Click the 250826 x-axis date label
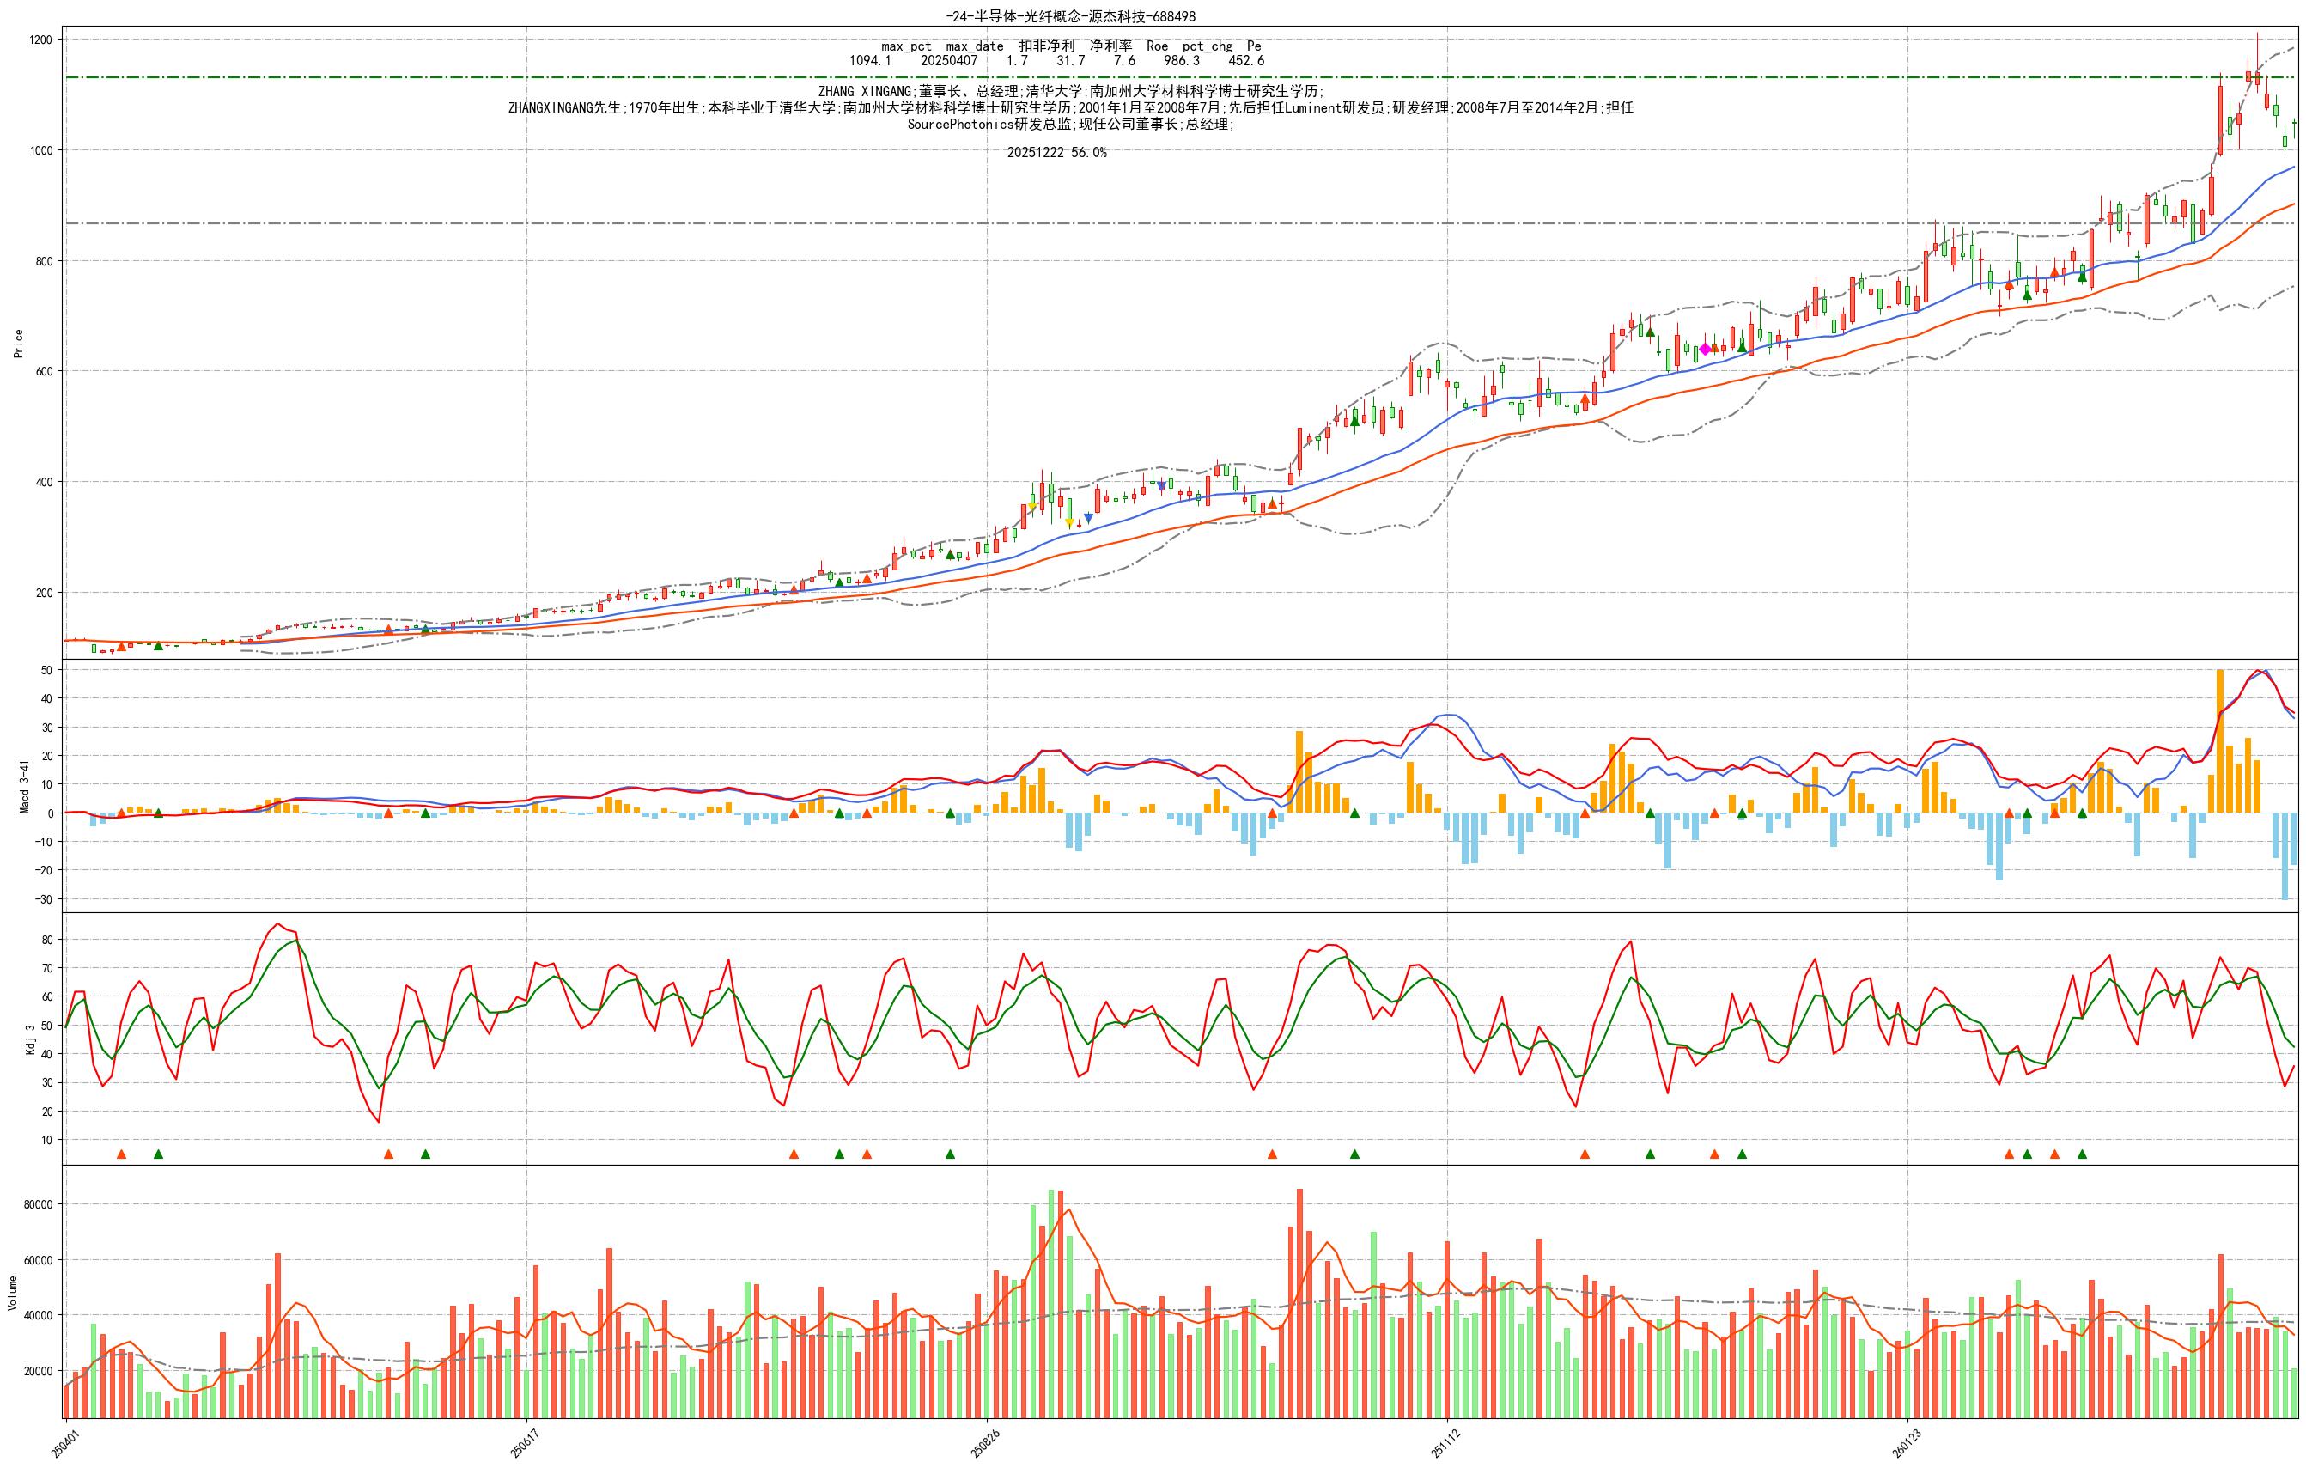Screen dimensions: 2306x1468 [x=986, y=1442]
